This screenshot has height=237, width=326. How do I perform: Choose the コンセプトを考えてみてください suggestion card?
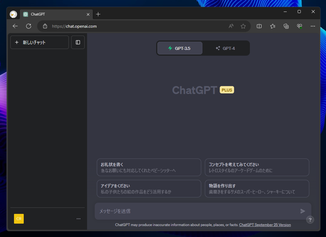(x=257, y=167)
